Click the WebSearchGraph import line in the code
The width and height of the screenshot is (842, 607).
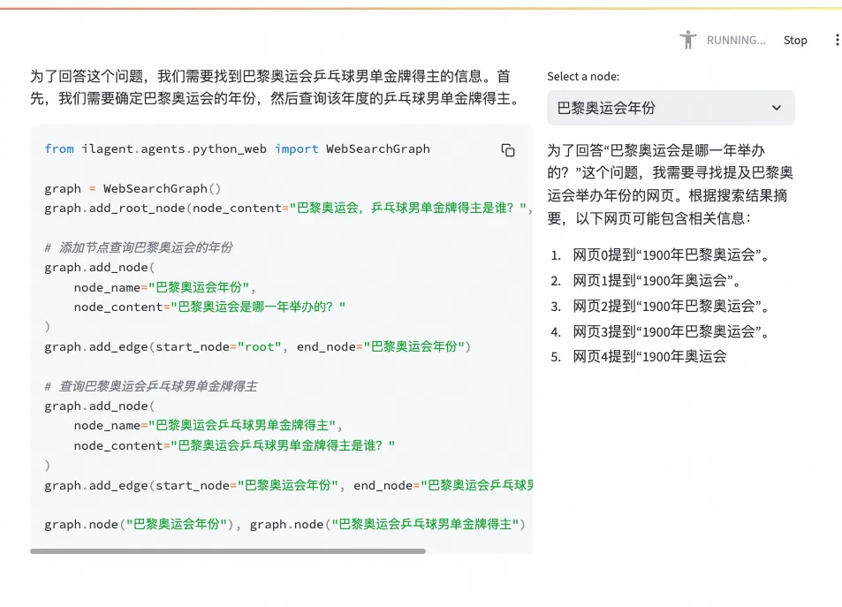pos(237,148)
